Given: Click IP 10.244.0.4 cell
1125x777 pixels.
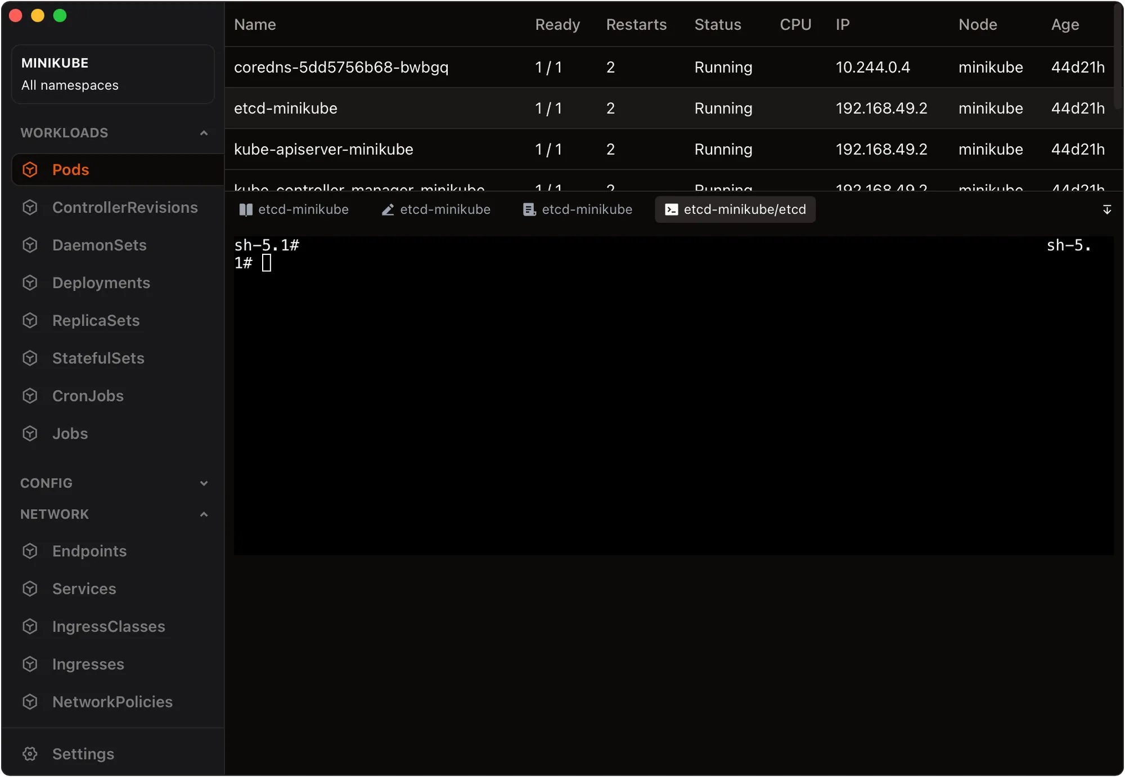Looking at the screenshot, I should point(872,67).
